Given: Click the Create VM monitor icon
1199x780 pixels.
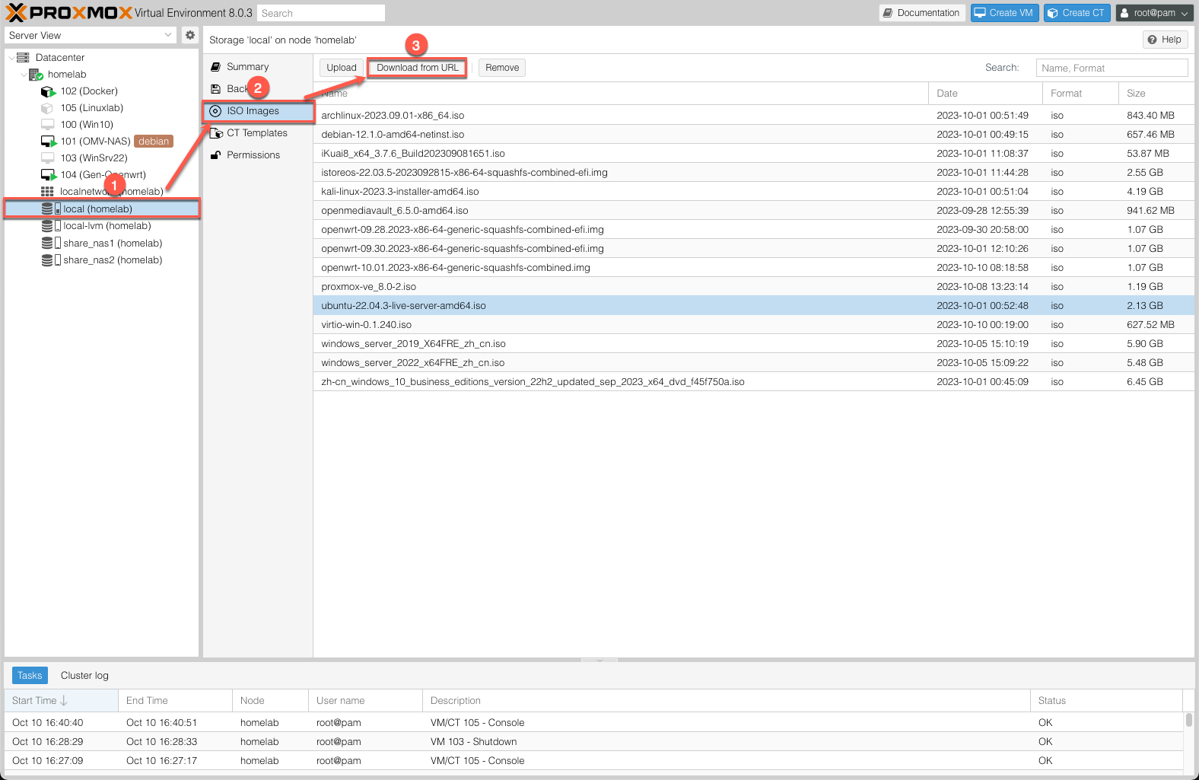Looking at the screenshot, I should pos(980,13).
